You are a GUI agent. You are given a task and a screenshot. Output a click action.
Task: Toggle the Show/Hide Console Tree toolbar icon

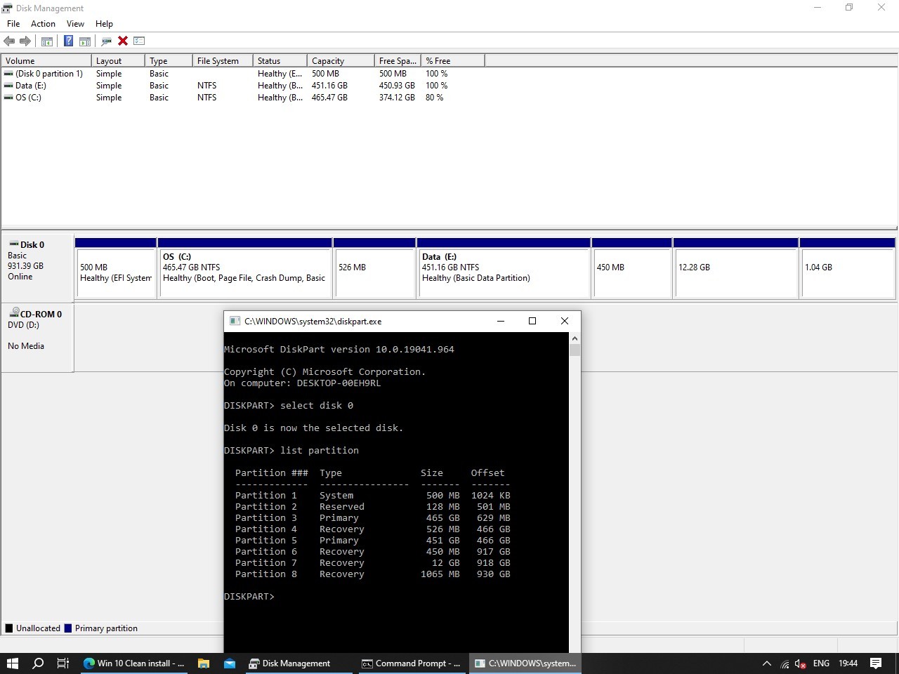point(47,41)
